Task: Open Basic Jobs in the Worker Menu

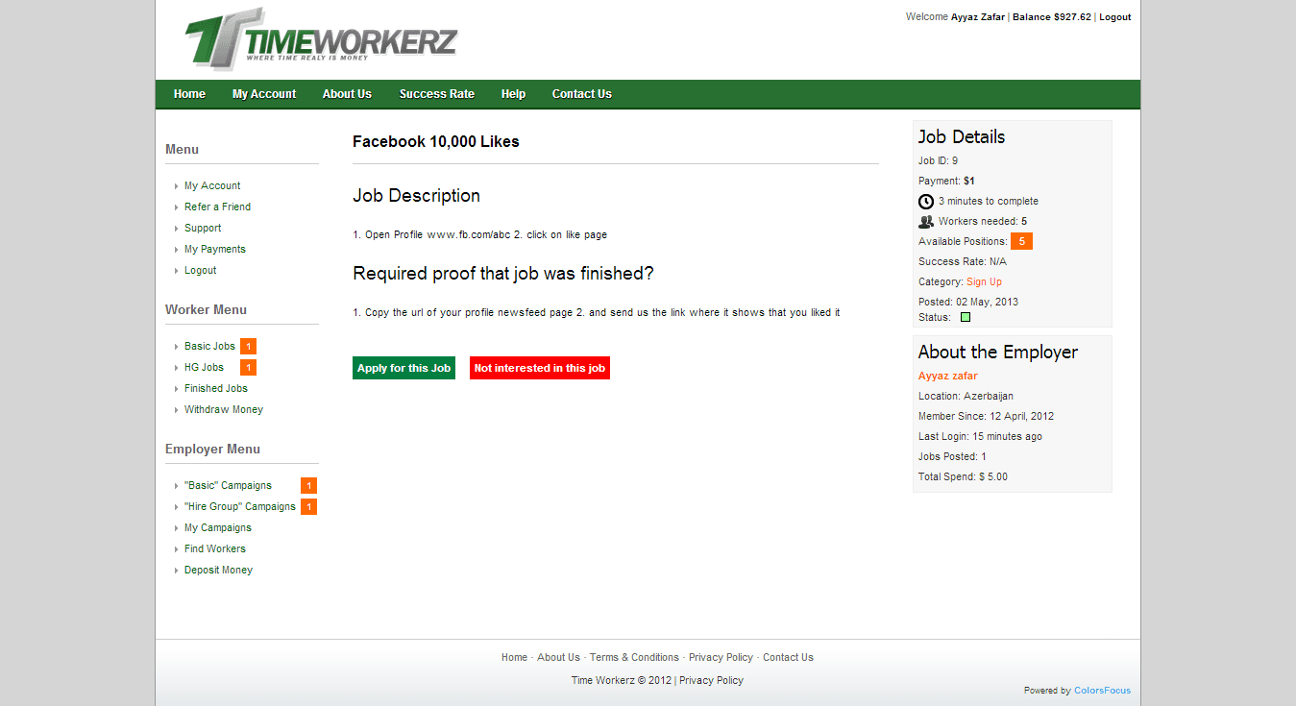Action: point(209,347)
